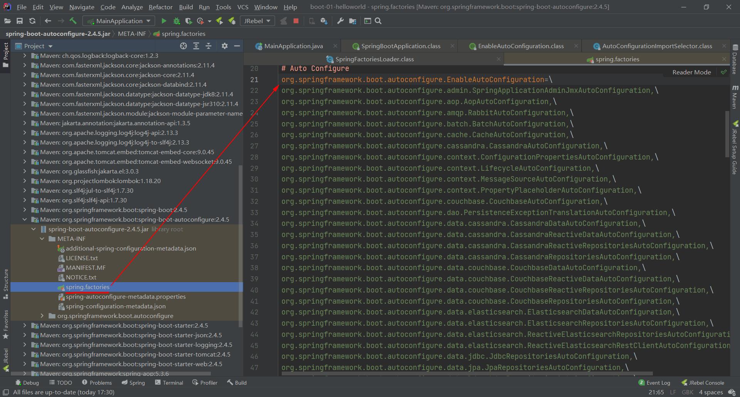Click META-INF in the breadcrumb bar
This screenshot has width=740, height=397.
coord(132,34)
